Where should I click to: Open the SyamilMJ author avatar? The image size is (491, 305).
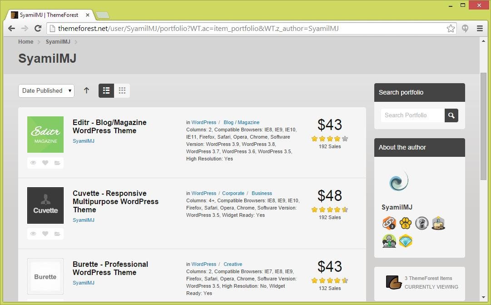pyautogui.click(x=398, y=181)
